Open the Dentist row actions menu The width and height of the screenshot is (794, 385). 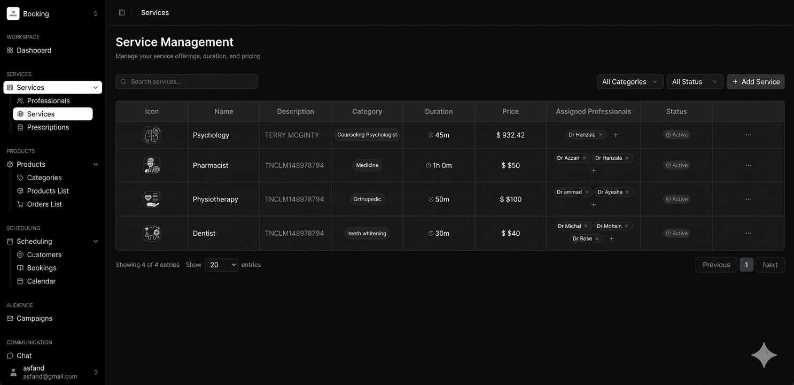click(748, 233)
